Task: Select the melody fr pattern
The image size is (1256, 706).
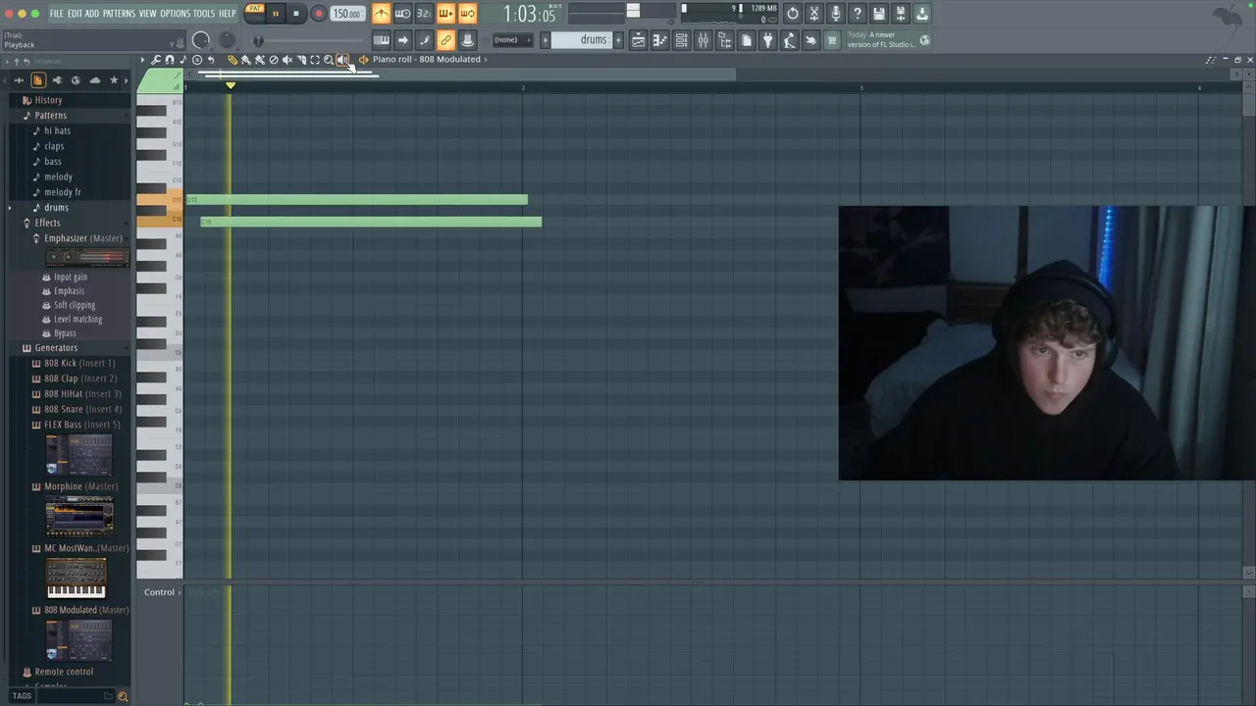Action: click(63, 192)
